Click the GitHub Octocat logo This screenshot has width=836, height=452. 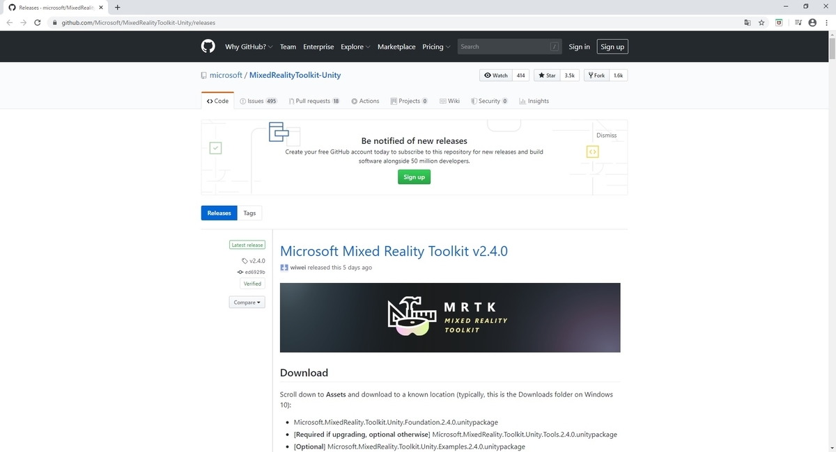[x=208, y=46]
